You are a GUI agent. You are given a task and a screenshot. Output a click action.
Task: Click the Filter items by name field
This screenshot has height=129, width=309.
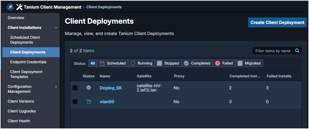273,51
